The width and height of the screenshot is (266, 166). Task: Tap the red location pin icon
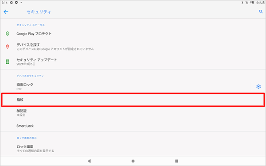tap(8, 46)
